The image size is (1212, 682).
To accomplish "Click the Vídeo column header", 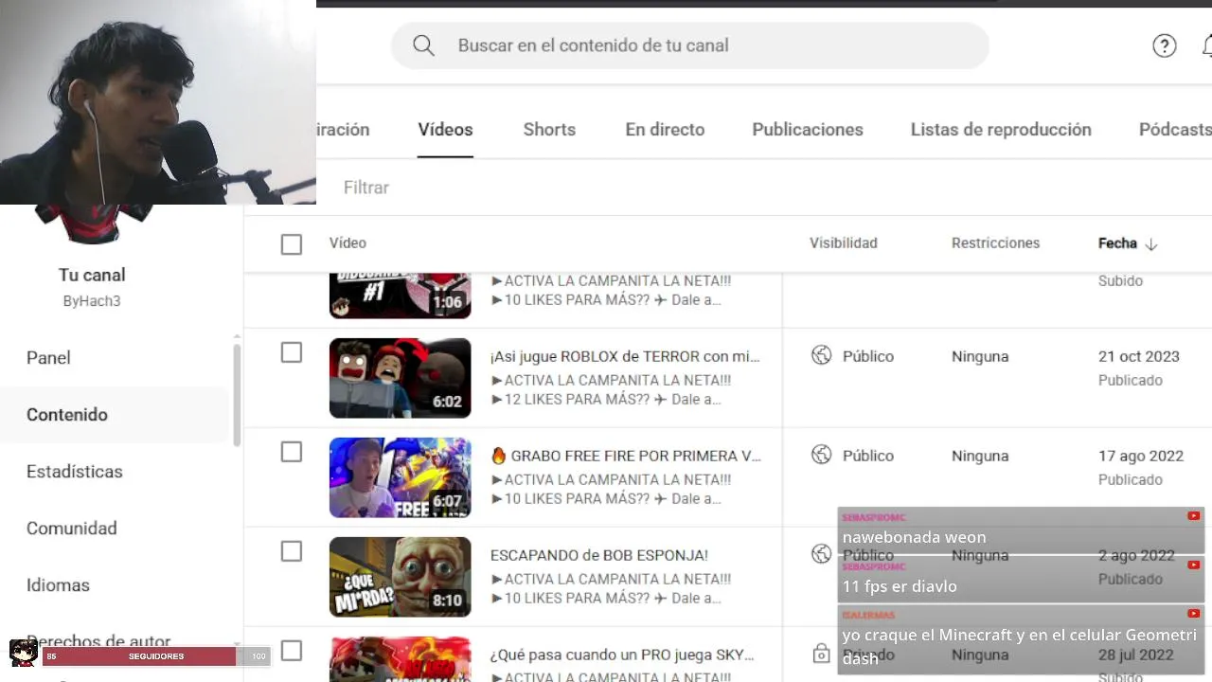I will tap(348, 243).
